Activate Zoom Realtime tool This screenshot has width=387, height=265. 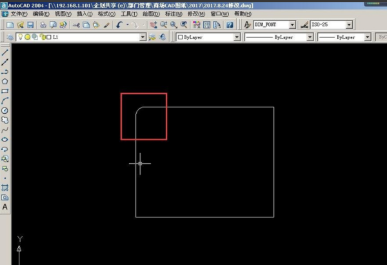[x=163, y=24]
